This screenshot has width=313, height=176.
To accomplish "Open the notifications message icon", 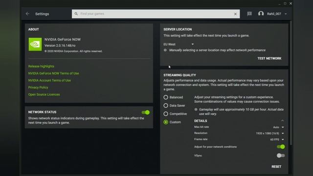I will click(249, 14).
